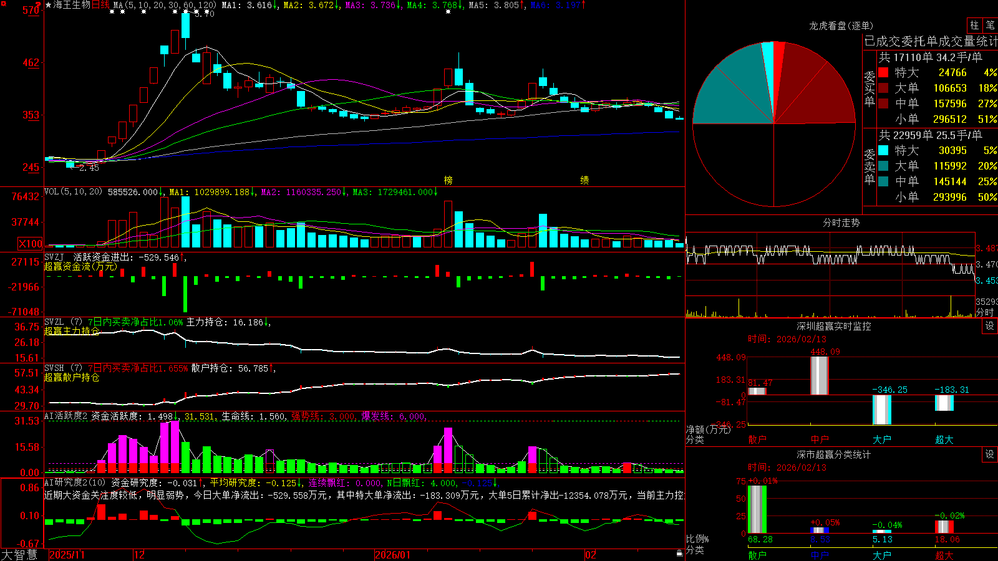Click the 570 price axis label

pyautogui.click(x=31, y=10)
